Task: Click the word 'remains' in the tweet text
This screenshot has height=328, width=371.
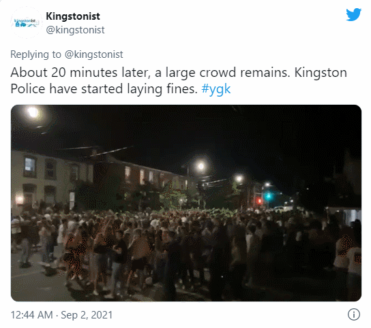Action: point(265,72)
